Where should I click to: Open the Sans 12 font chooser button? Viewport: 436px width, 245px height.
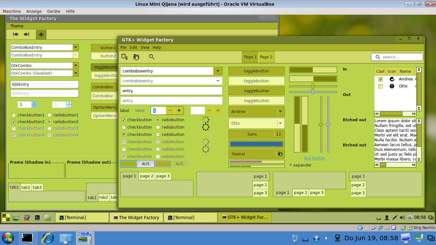(x=256, y=134)
